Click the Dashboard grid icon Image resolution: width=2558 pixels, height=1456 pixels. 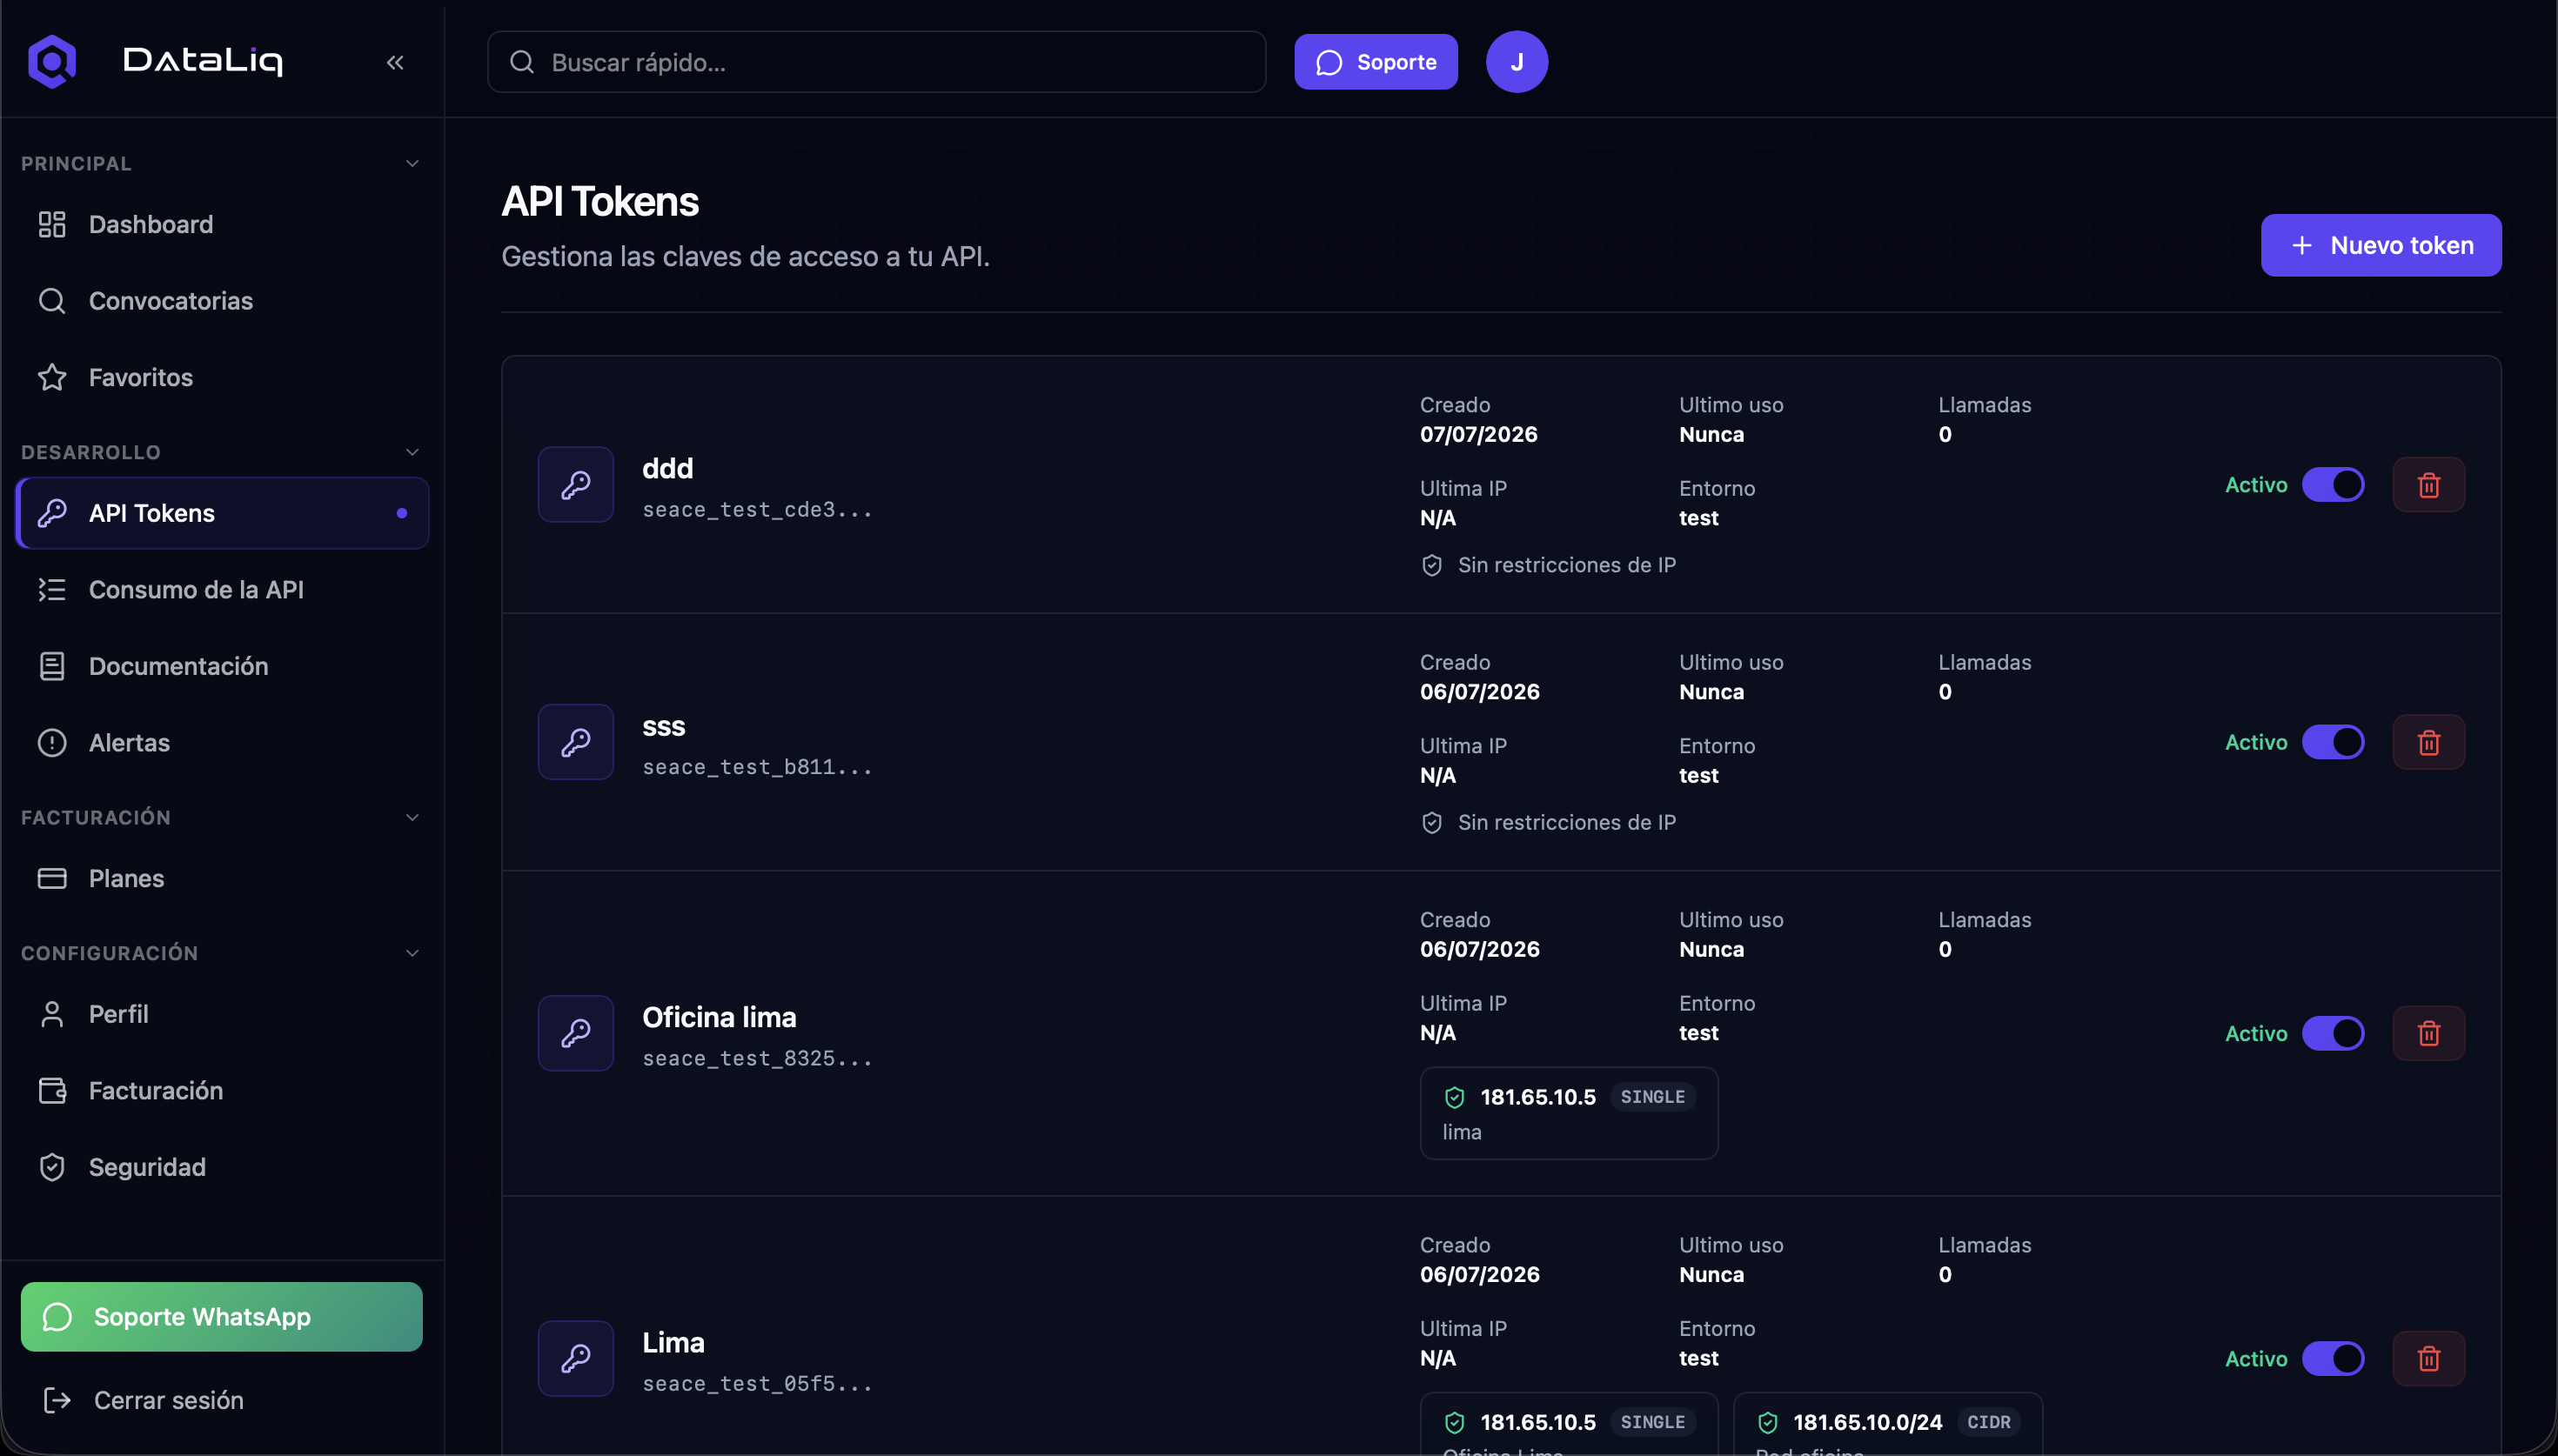tap(52, 224)
